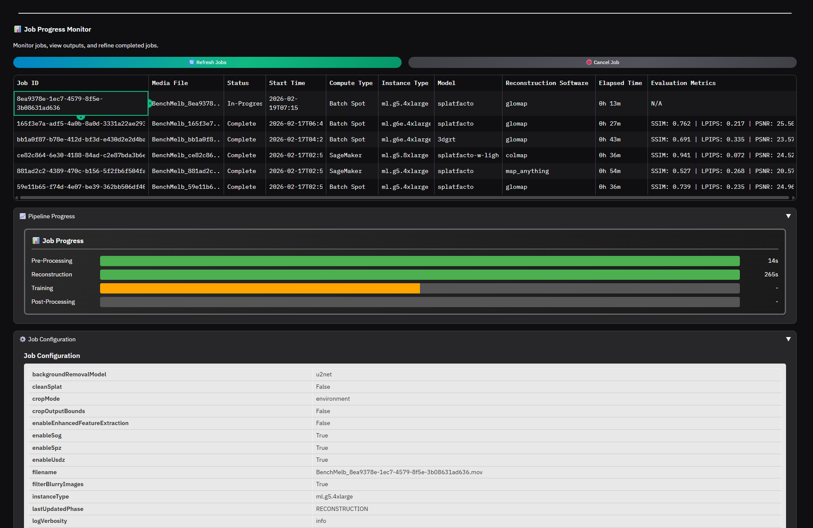Image resolution: width=813 pixels, height=528 pixels.
Task: Click the 0h 13m elapsed time cell
Action: [x=621, y=104]
